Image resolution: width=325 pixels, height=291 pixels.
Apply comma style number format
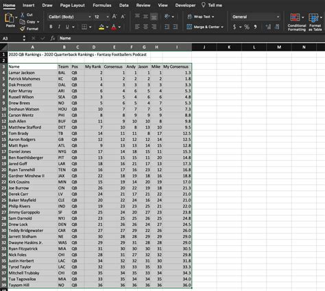[x=255, y=27]
